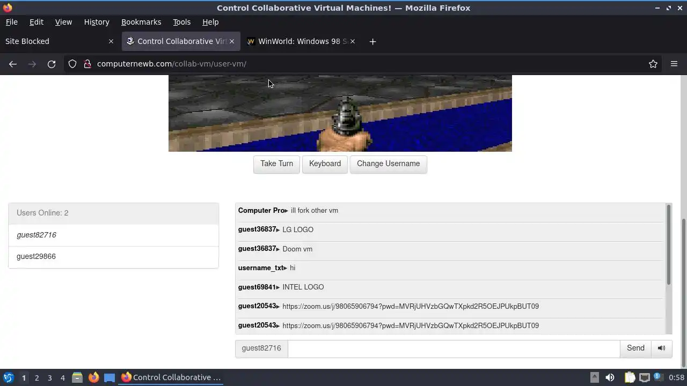Focus the chat message input field
Image resolution: width=687 pixels, height=386 pixels.
coord(454,348)
